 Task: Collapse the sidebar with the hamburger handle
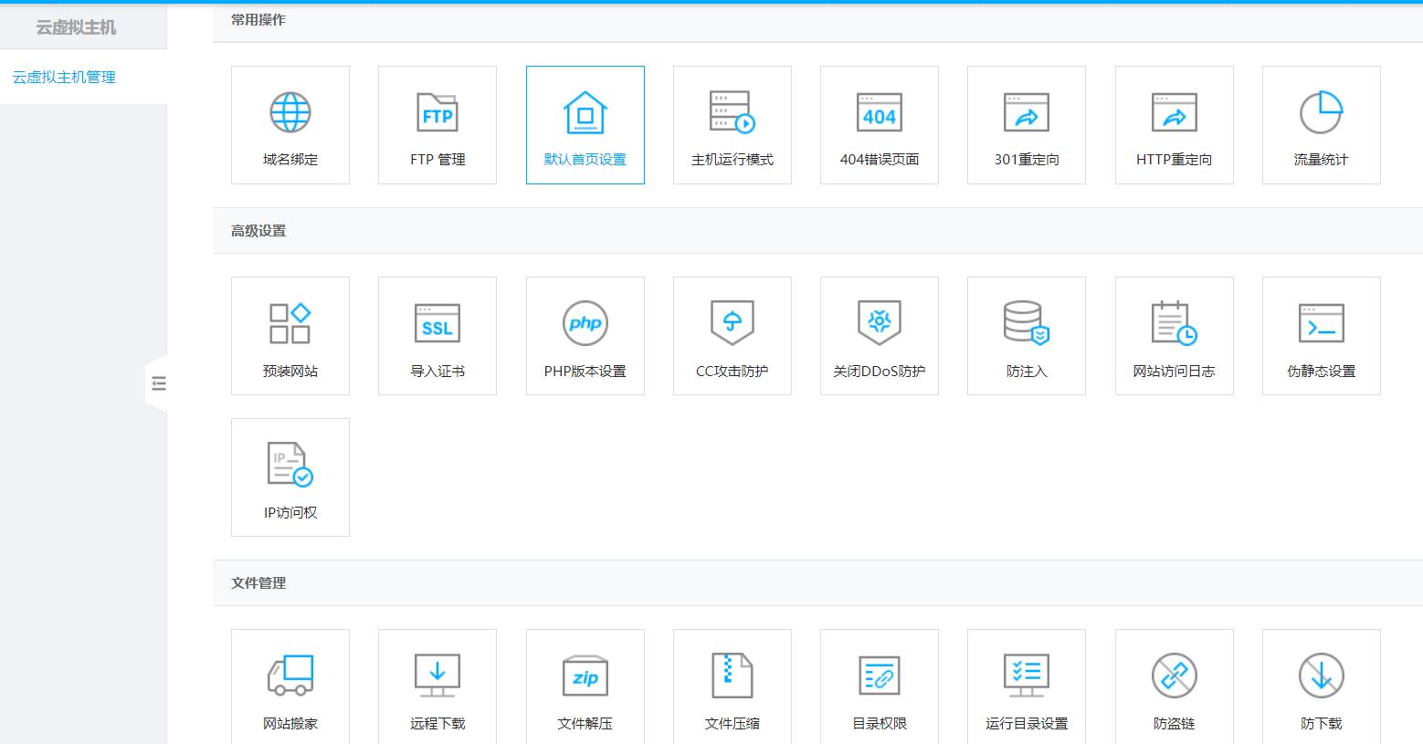point(158,383)
